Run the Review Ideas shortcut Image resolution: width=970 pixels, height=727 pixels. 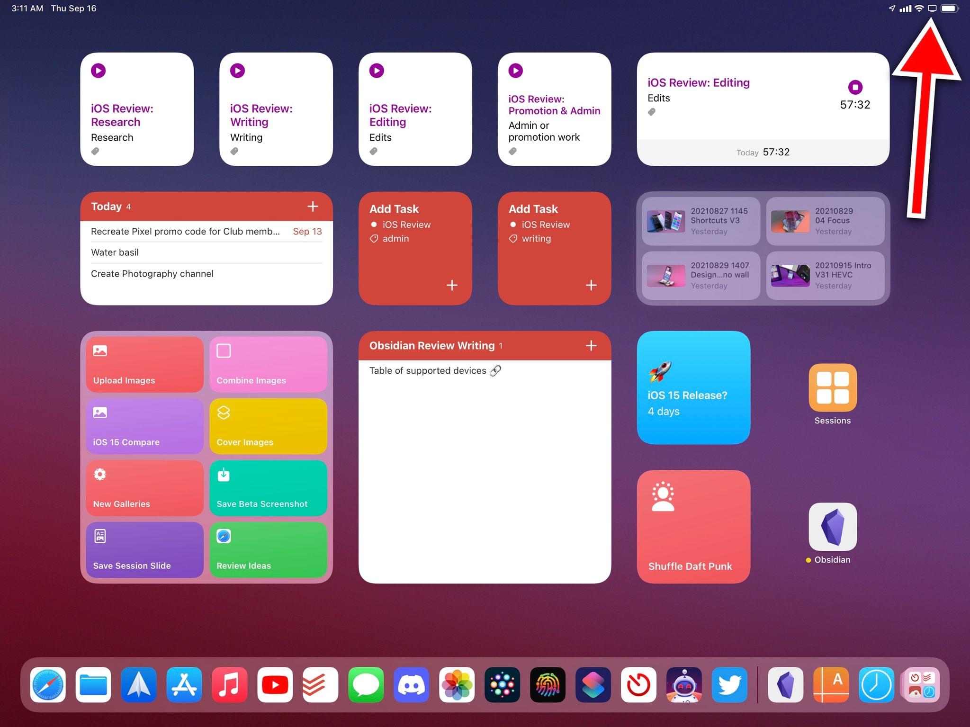coord(268,550)
